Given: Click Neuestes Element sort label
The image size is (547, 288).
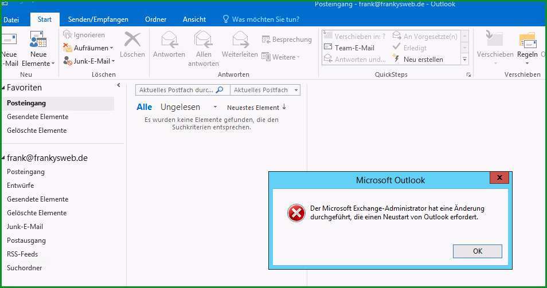Looking at the screenshot, I should pos(253,108).
